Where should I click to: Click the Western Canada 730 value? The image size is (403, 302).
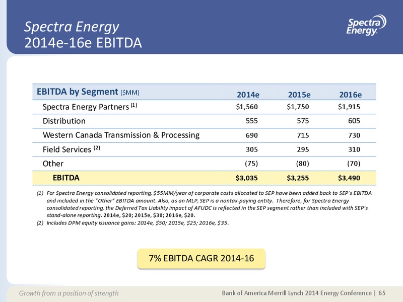point(354,135)
